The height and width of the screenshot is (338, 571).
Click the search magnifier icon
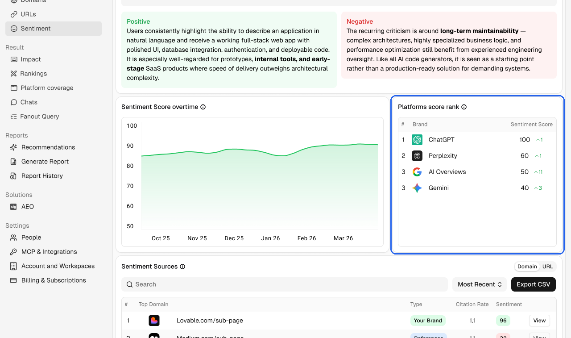point(129,284)
